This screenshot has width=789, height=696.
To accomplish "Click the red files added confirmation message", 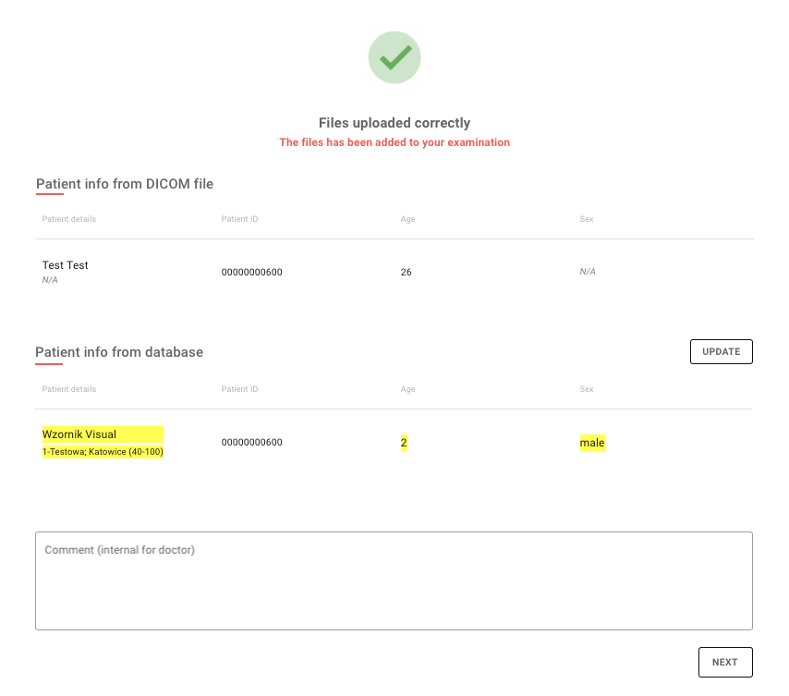I will coord(394,142).
